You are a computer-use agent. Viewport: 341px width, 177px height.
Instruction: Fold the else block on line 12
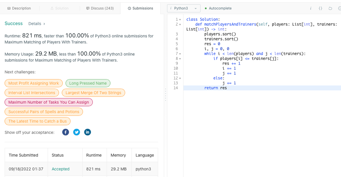[180, 78]
